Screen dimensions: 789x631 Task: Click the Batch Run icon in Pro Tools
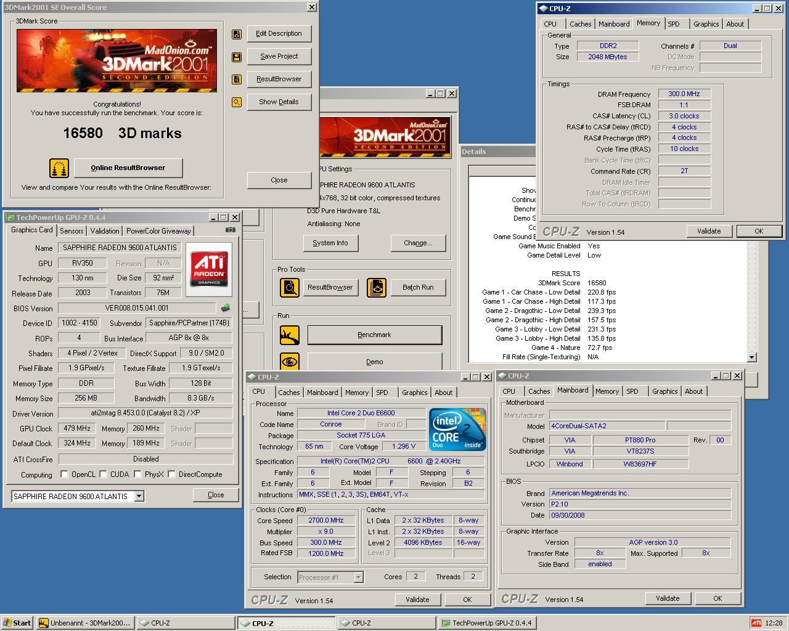[x=377, y=287]
